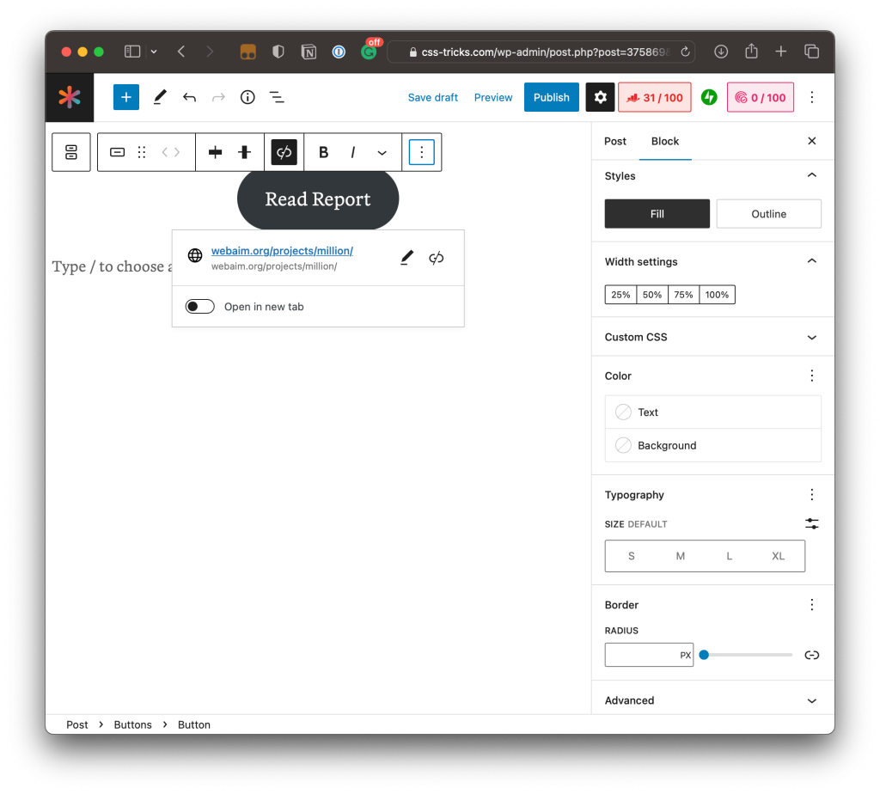
Task: Go to Buttons in the breadcrumb
Action: coord(132,724)
